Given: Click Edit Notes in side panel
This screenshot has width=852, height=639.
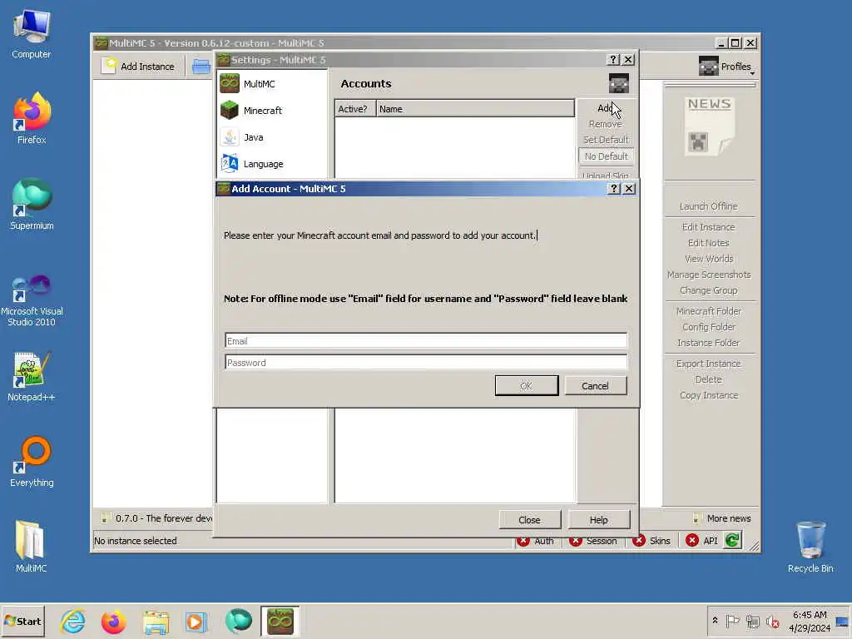Looking at the screenshot, I should (709, 243).
